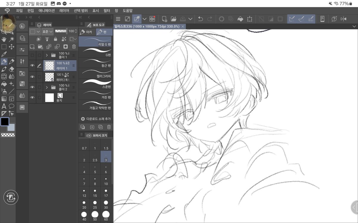
Task: Select the Balloon speech bubble tool
Action: click(x=12, y=106)
